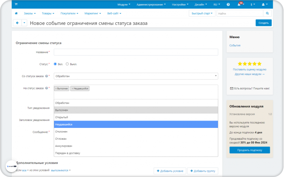Click the search magnifier button
The height and width of the screenshot is (177, 284).
coord(267,13)
